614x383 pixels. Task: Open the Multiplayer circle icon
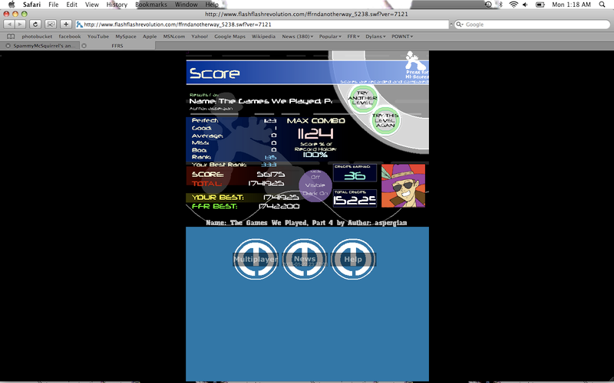pos(256,259)
